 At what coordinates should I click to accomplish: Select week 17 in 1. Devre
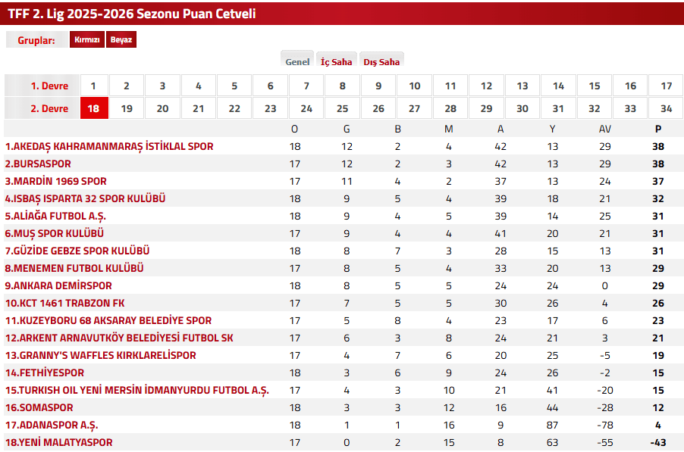click(x=667, y=86)
